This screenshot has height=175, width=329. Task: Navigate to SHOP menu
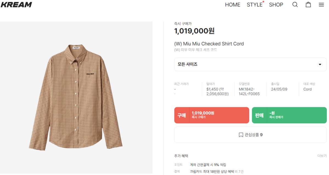[x=276, y=5]
